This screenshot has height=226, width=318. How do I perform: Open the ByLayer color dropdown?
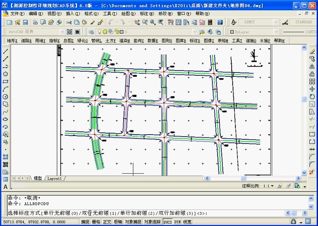coord(276,32)
